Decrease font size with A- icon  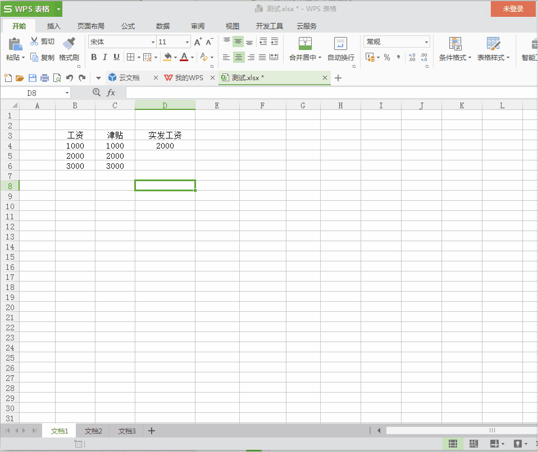(x=209, y=42)
